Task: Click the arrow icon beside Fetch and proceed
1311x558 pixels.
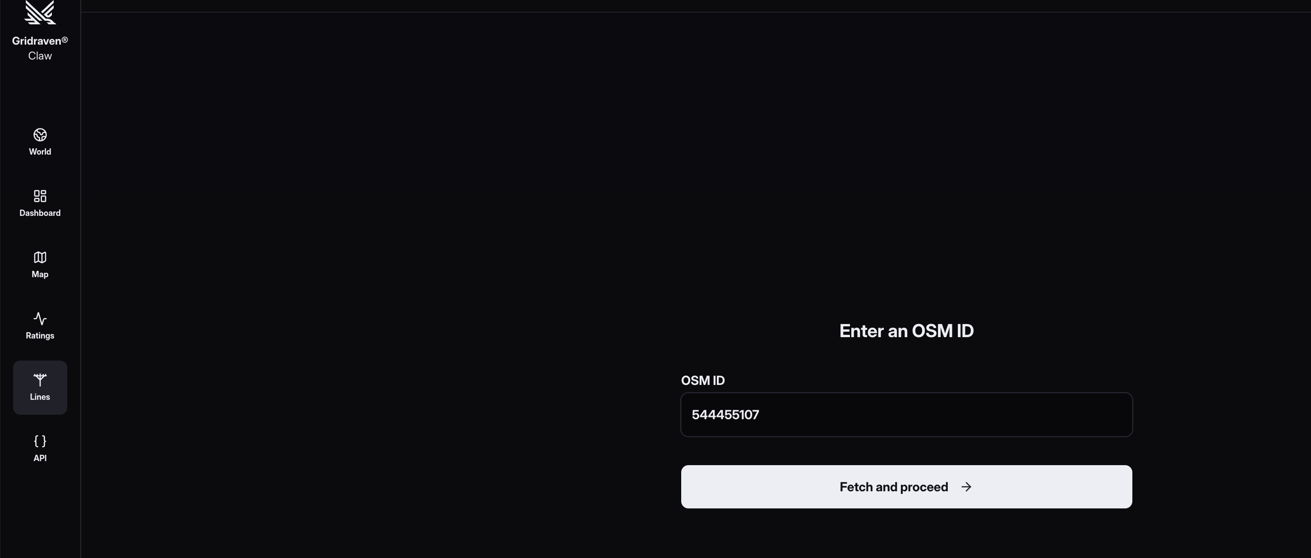Action: tap(966, 487)
